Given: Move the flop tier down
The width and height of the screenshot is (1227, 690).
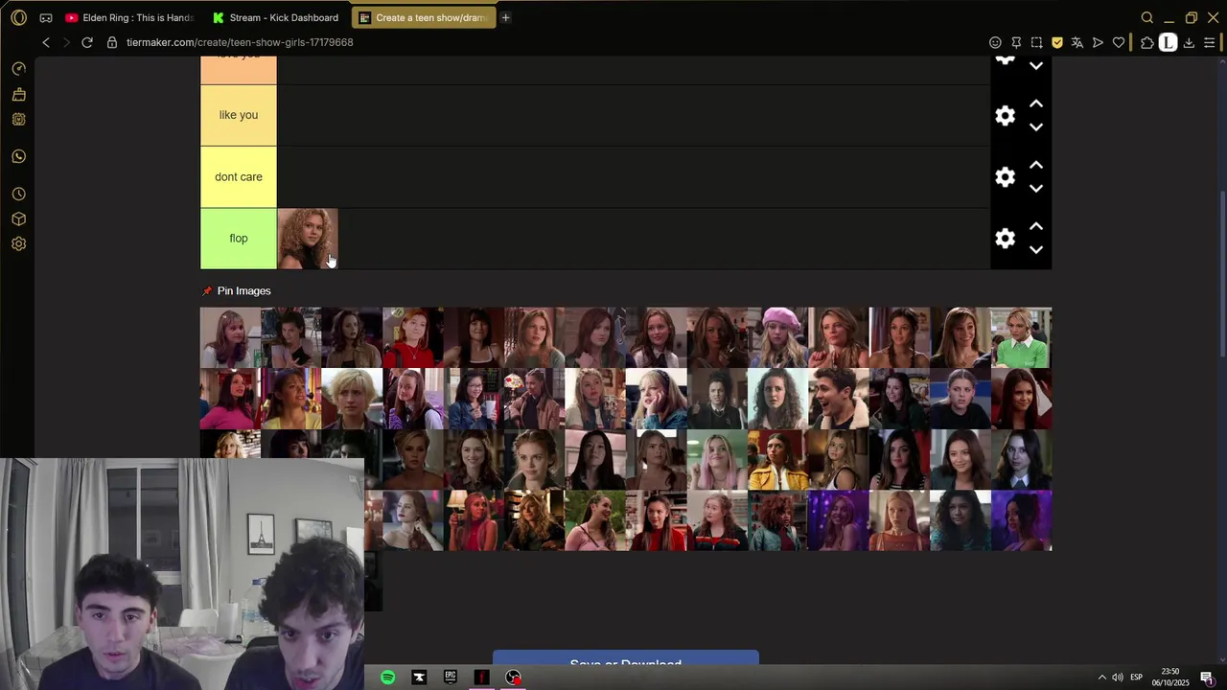Looking at the screenshot, I should 1036,249.
